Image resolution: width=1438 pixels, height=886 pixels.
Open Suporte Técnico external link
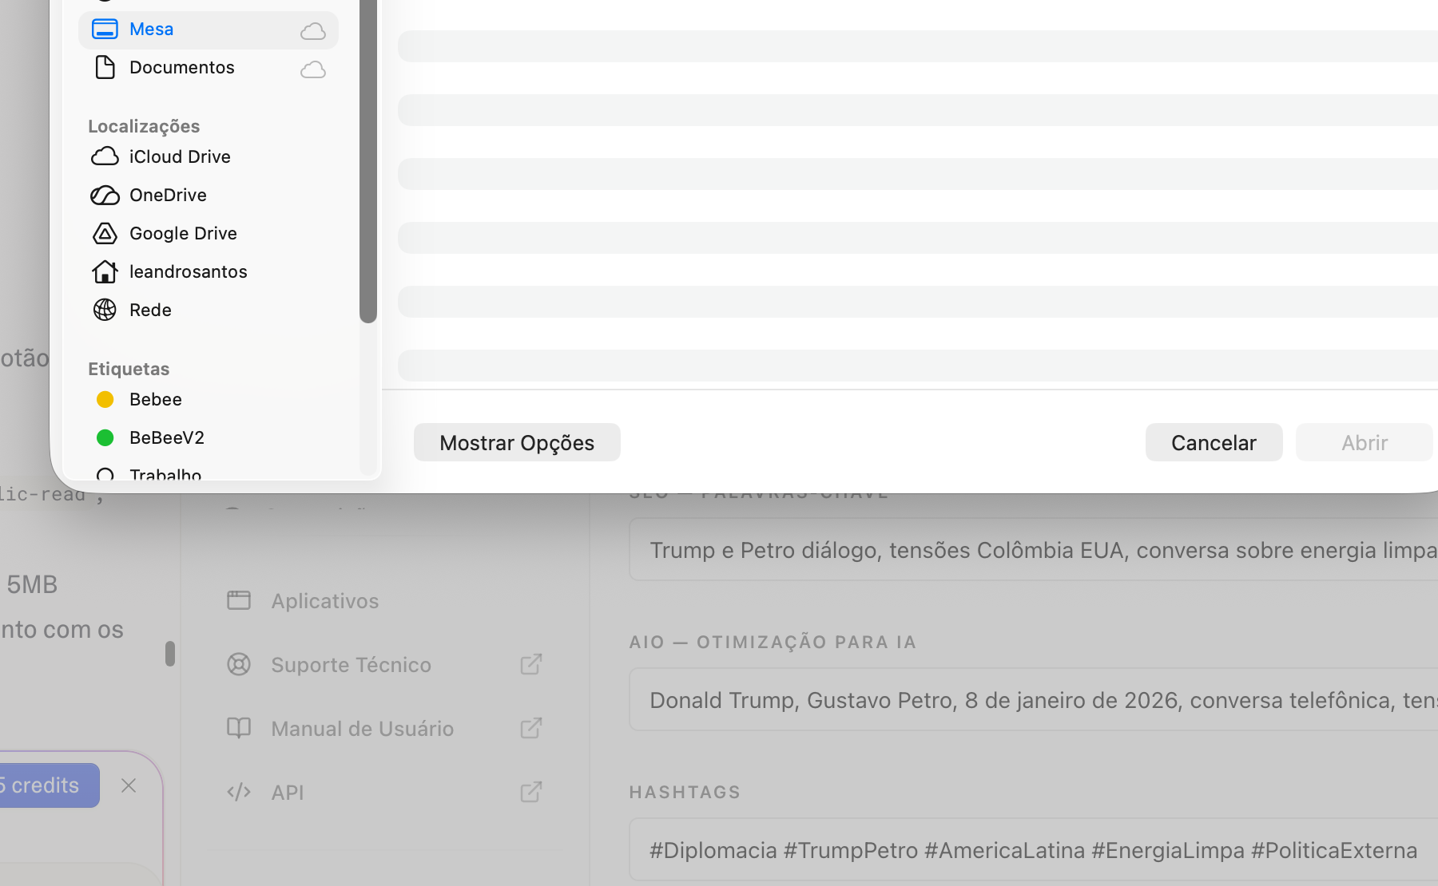530,664
